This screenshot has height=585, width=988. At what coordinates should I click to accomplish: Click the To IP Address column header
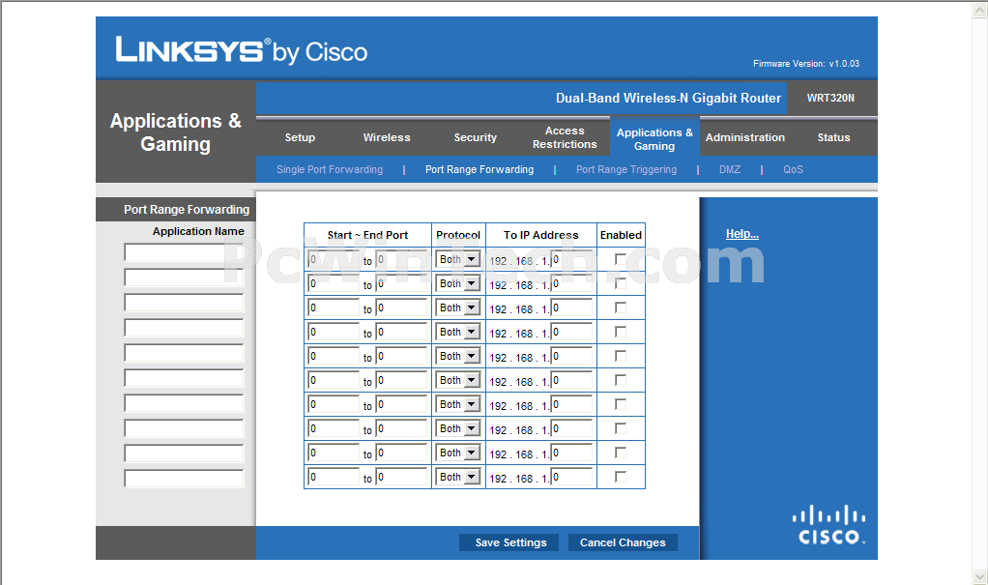[540, 235]
